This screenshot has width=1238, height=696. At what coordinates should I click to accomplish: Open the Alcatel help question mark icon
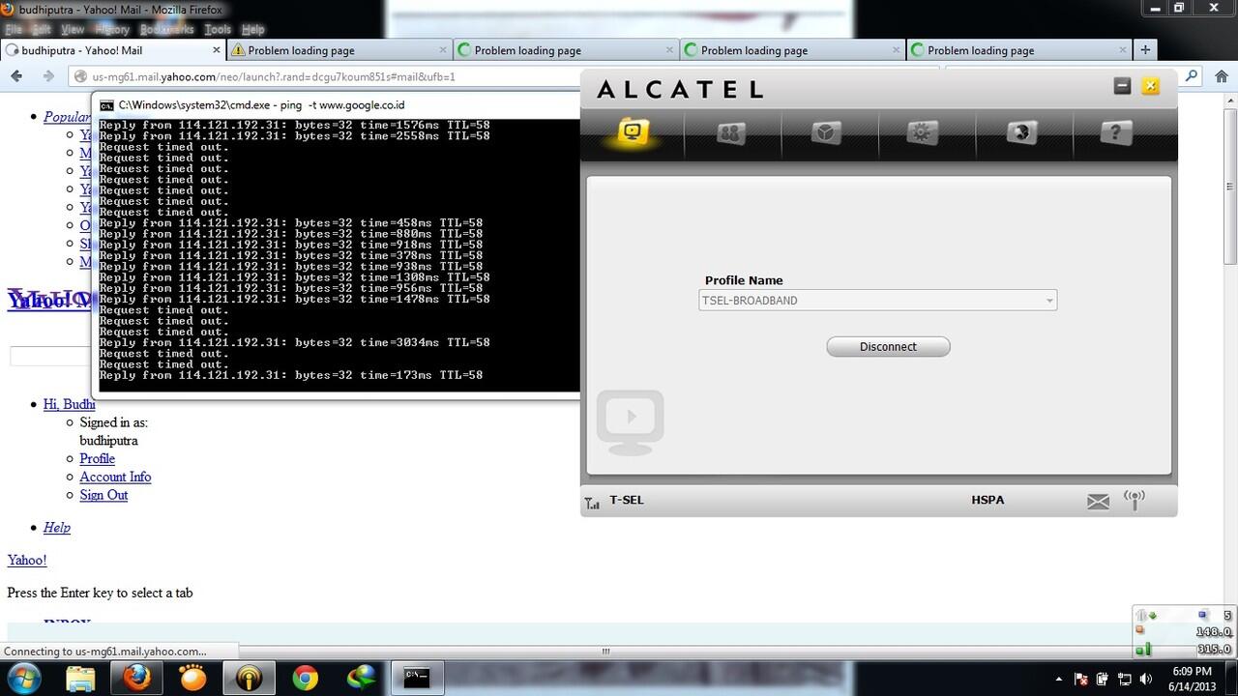click(1117, 132)
